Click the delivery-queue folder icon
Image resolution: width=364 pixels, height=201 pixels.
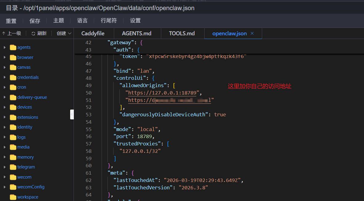point(13,97)
